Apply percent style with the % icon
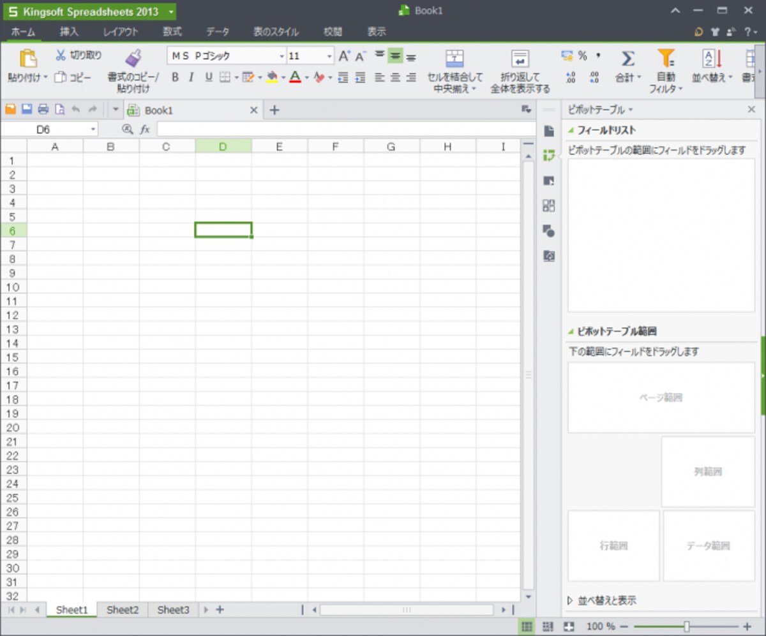The image size is (766, 636). pyautogui.click(x=583, y=56)
